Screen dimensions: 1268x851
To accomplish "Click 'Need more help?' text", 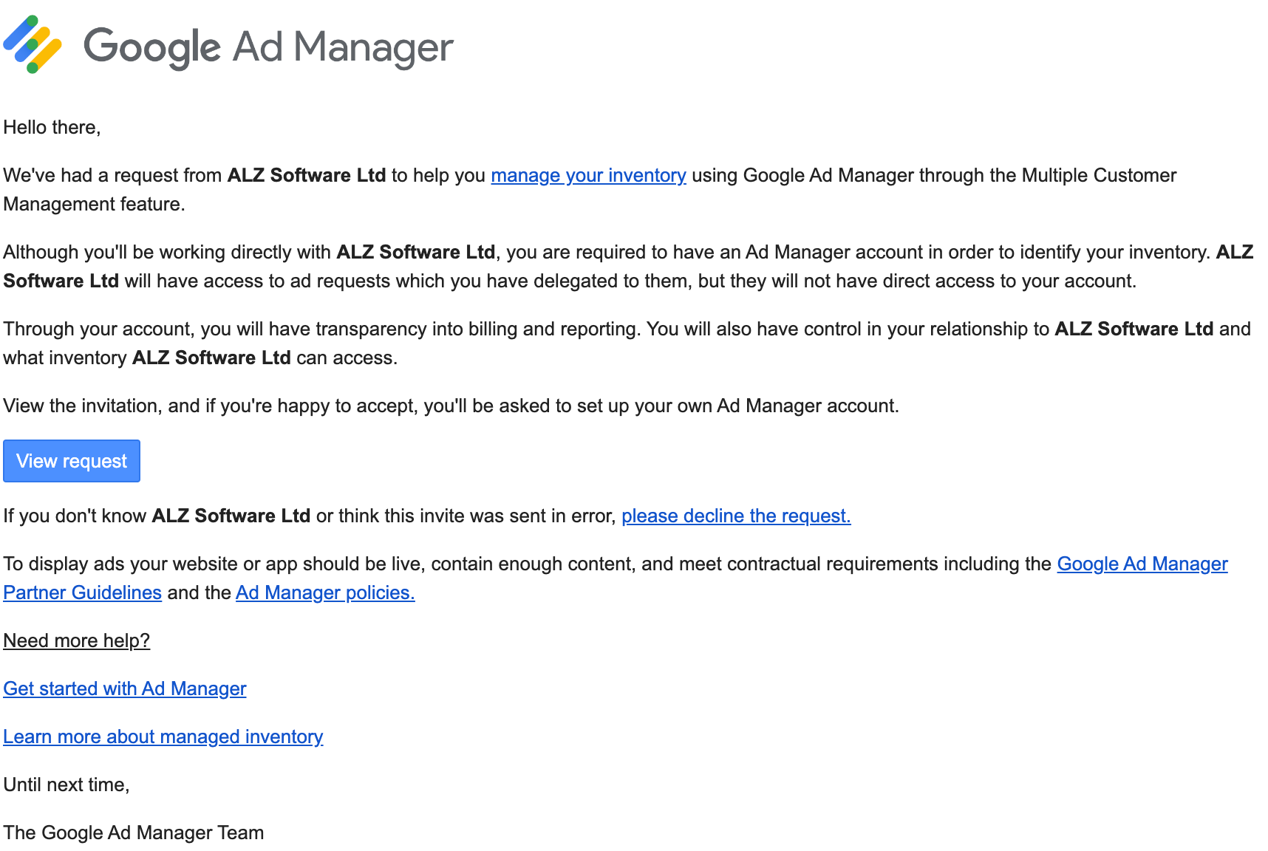I will tap(77, 641).
